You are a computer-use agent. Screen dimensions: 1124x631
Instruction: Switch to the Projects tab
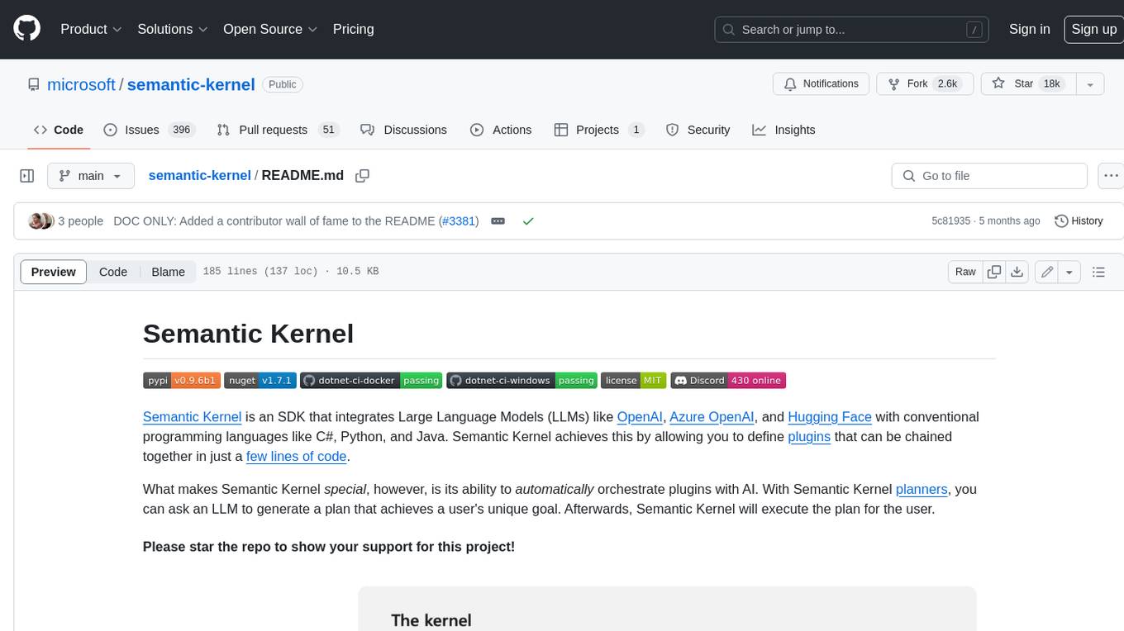pos(599,130)
